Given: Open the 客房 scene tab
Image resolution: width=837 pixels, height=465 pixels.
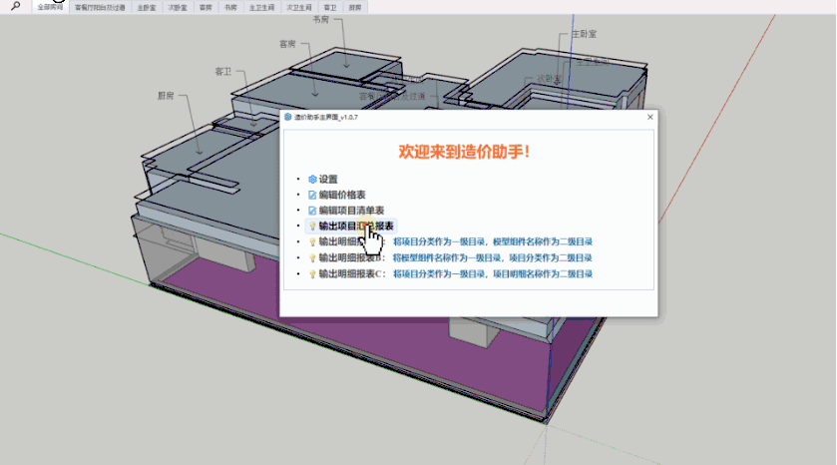Looking at the screenshot, I should (x=206, y=7).
